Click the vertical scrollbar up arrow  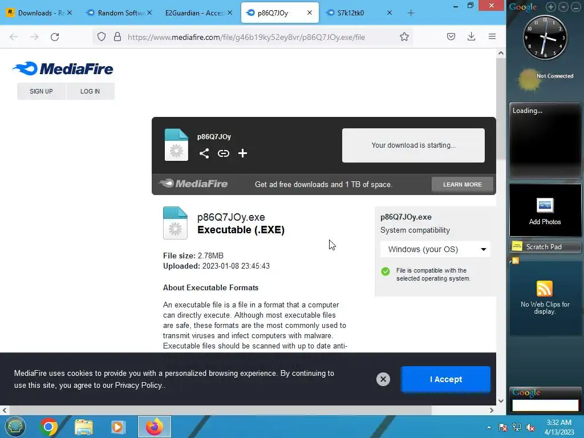click(x=501, y=53)
